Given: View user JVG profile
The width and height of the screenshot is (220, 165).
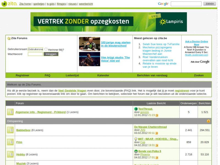Looking at the screenshot, I should click(143, 130).
